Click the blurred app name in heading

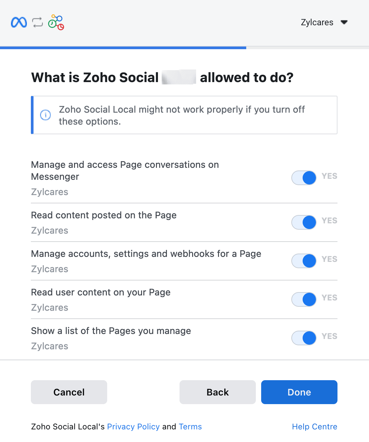tap(179, 77)
